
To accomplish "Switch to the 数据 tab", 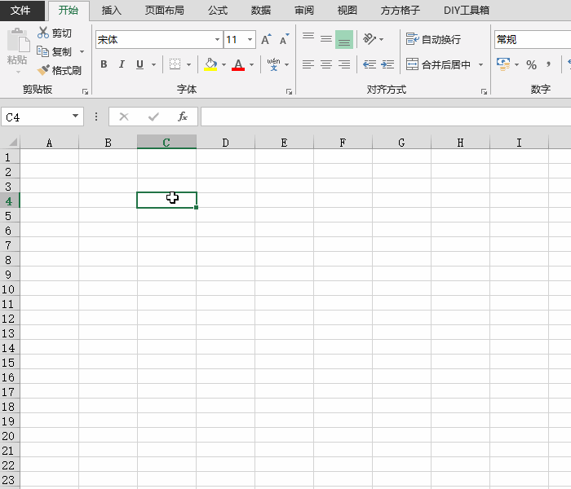I will tap(261, 10).
